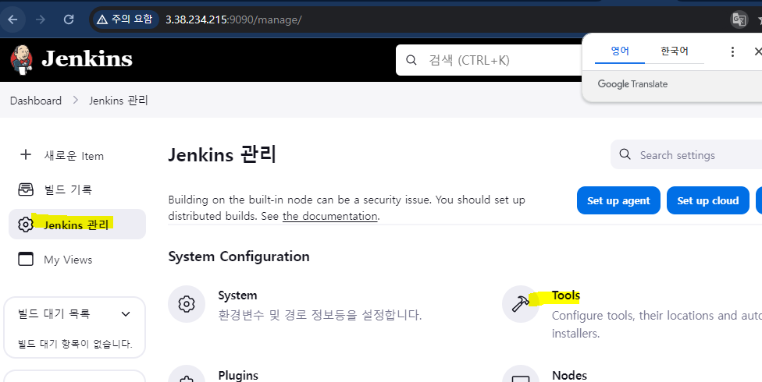Click the 주의 요함 security warning badge
The height and width of the screenshot is (382, 762).
click(125, 19)
